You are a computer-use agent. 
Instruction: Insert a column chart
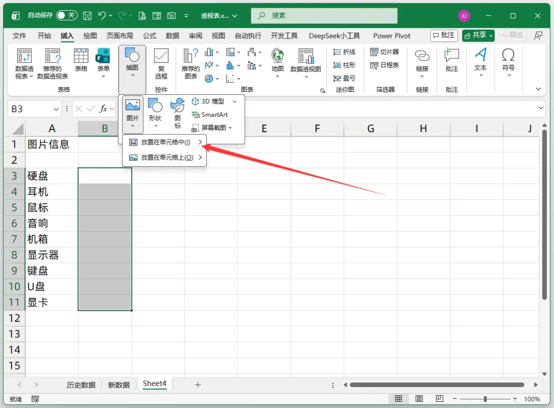[x=209, y=52]
